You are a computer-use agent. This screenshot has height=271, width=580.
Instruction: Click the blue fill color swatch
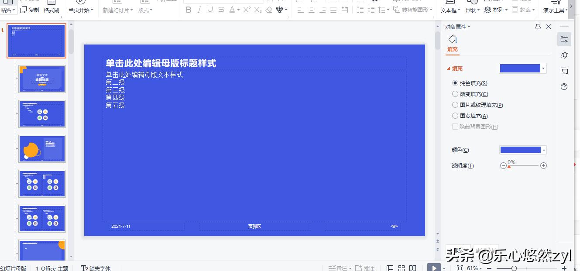coord(519,68)
